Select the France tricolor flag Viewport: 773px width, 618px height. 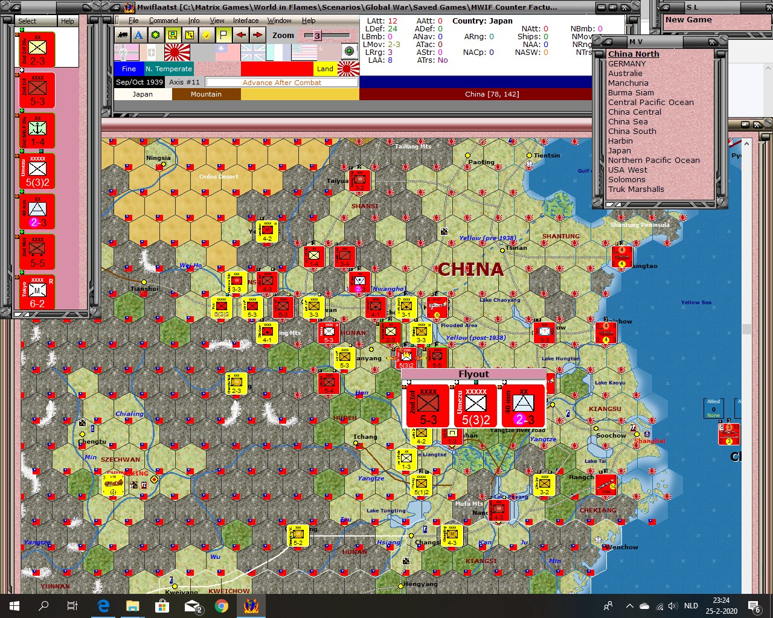click(x=278, y=53)
